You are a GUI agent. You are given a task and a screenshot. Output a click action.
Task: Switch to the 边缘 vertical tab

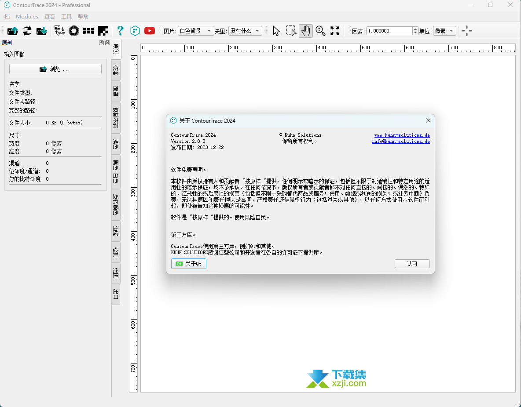(116, 231)
